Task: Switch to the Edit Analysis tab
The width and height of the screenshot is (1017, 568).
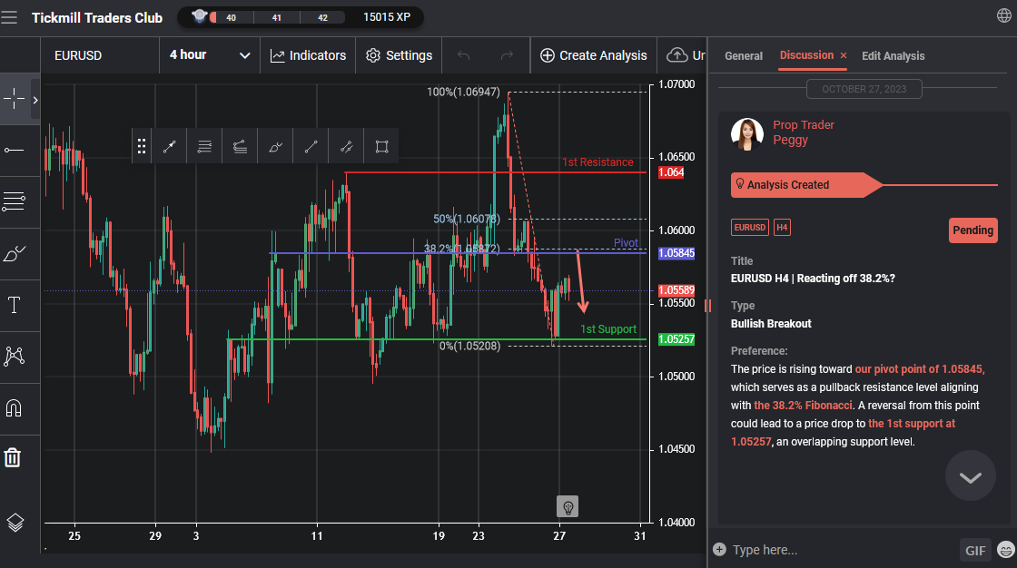Action: click(x=894, y=55)
